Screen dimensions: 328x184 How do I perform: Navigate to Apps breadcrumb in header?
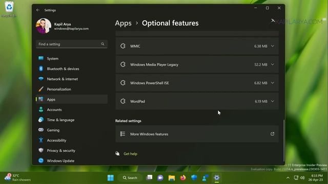coord(123,23)
